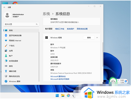Click the 笔和触控 label
The image size is (131, 100).
pyautogui.click(x=54, y=19)
